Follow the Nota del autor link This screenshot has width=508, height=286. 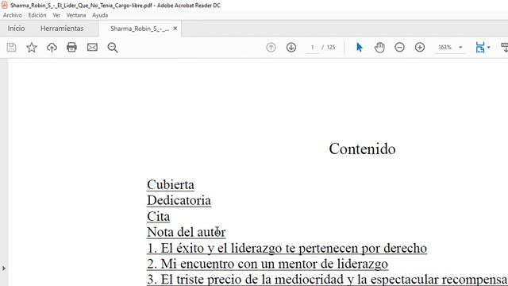coord(187,232)
